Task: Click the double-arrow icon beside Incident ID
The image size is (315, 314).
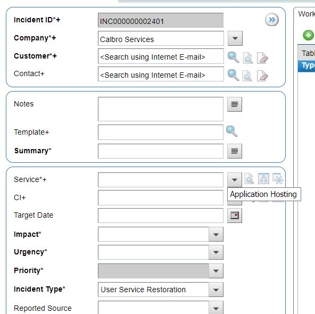Action: click(x=271, y=20)
